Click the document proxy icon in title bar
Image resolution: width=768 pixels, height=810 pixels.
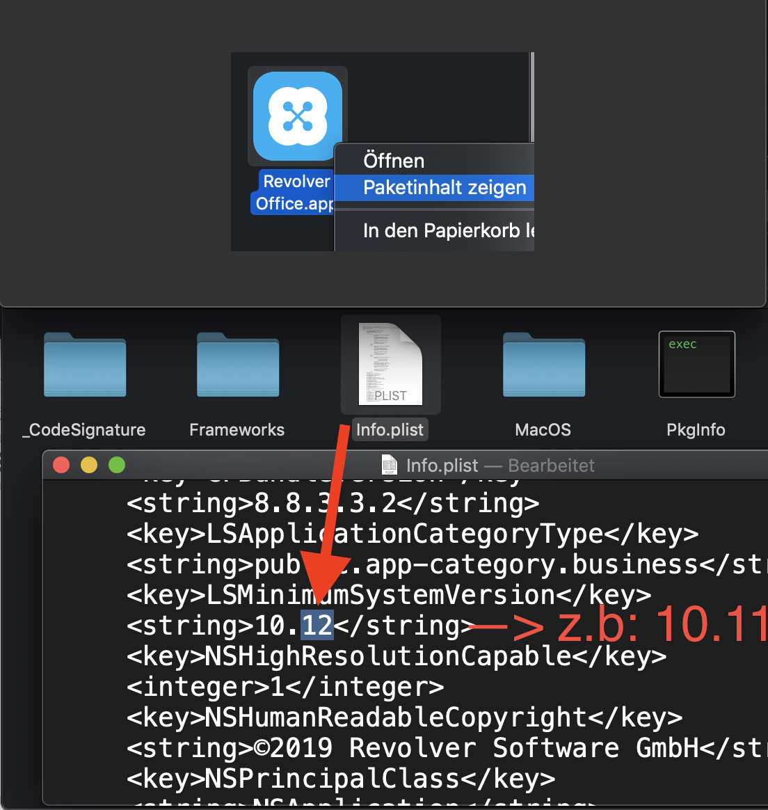(x=390, y=466)
